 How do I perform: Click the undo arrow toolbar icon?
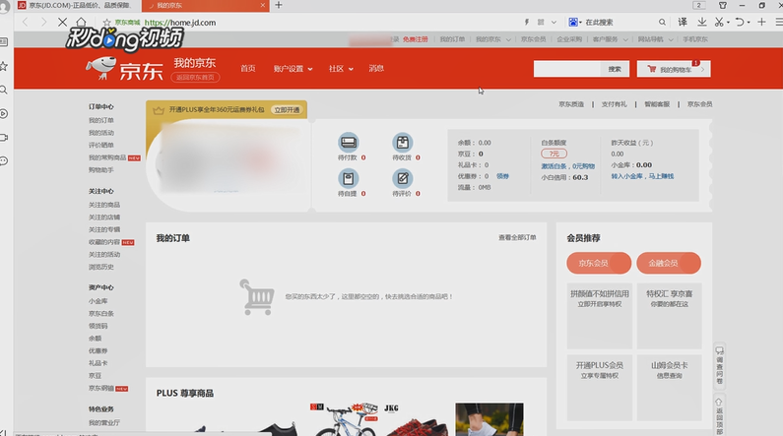[x=740, y=22]
